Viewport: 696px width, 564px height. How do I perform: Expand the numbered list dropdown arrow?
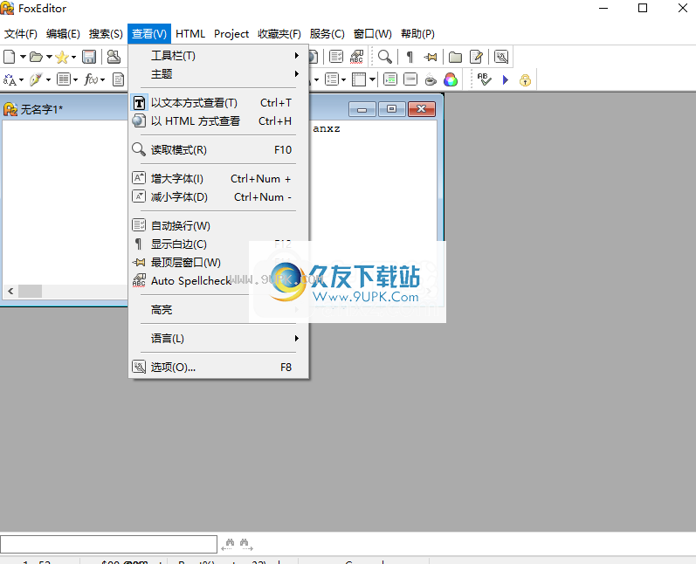(343, 79)
